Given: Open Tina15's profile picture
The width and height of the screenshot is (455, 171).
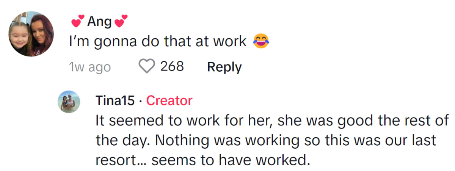Looking at the screenshot, I should pos(69,102).
